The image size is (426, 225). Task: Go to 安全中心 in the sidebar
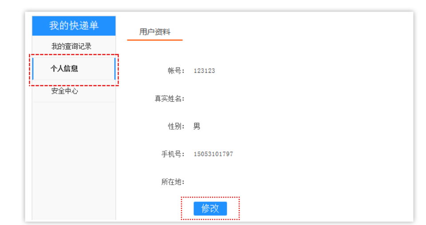tap(65, 91)
